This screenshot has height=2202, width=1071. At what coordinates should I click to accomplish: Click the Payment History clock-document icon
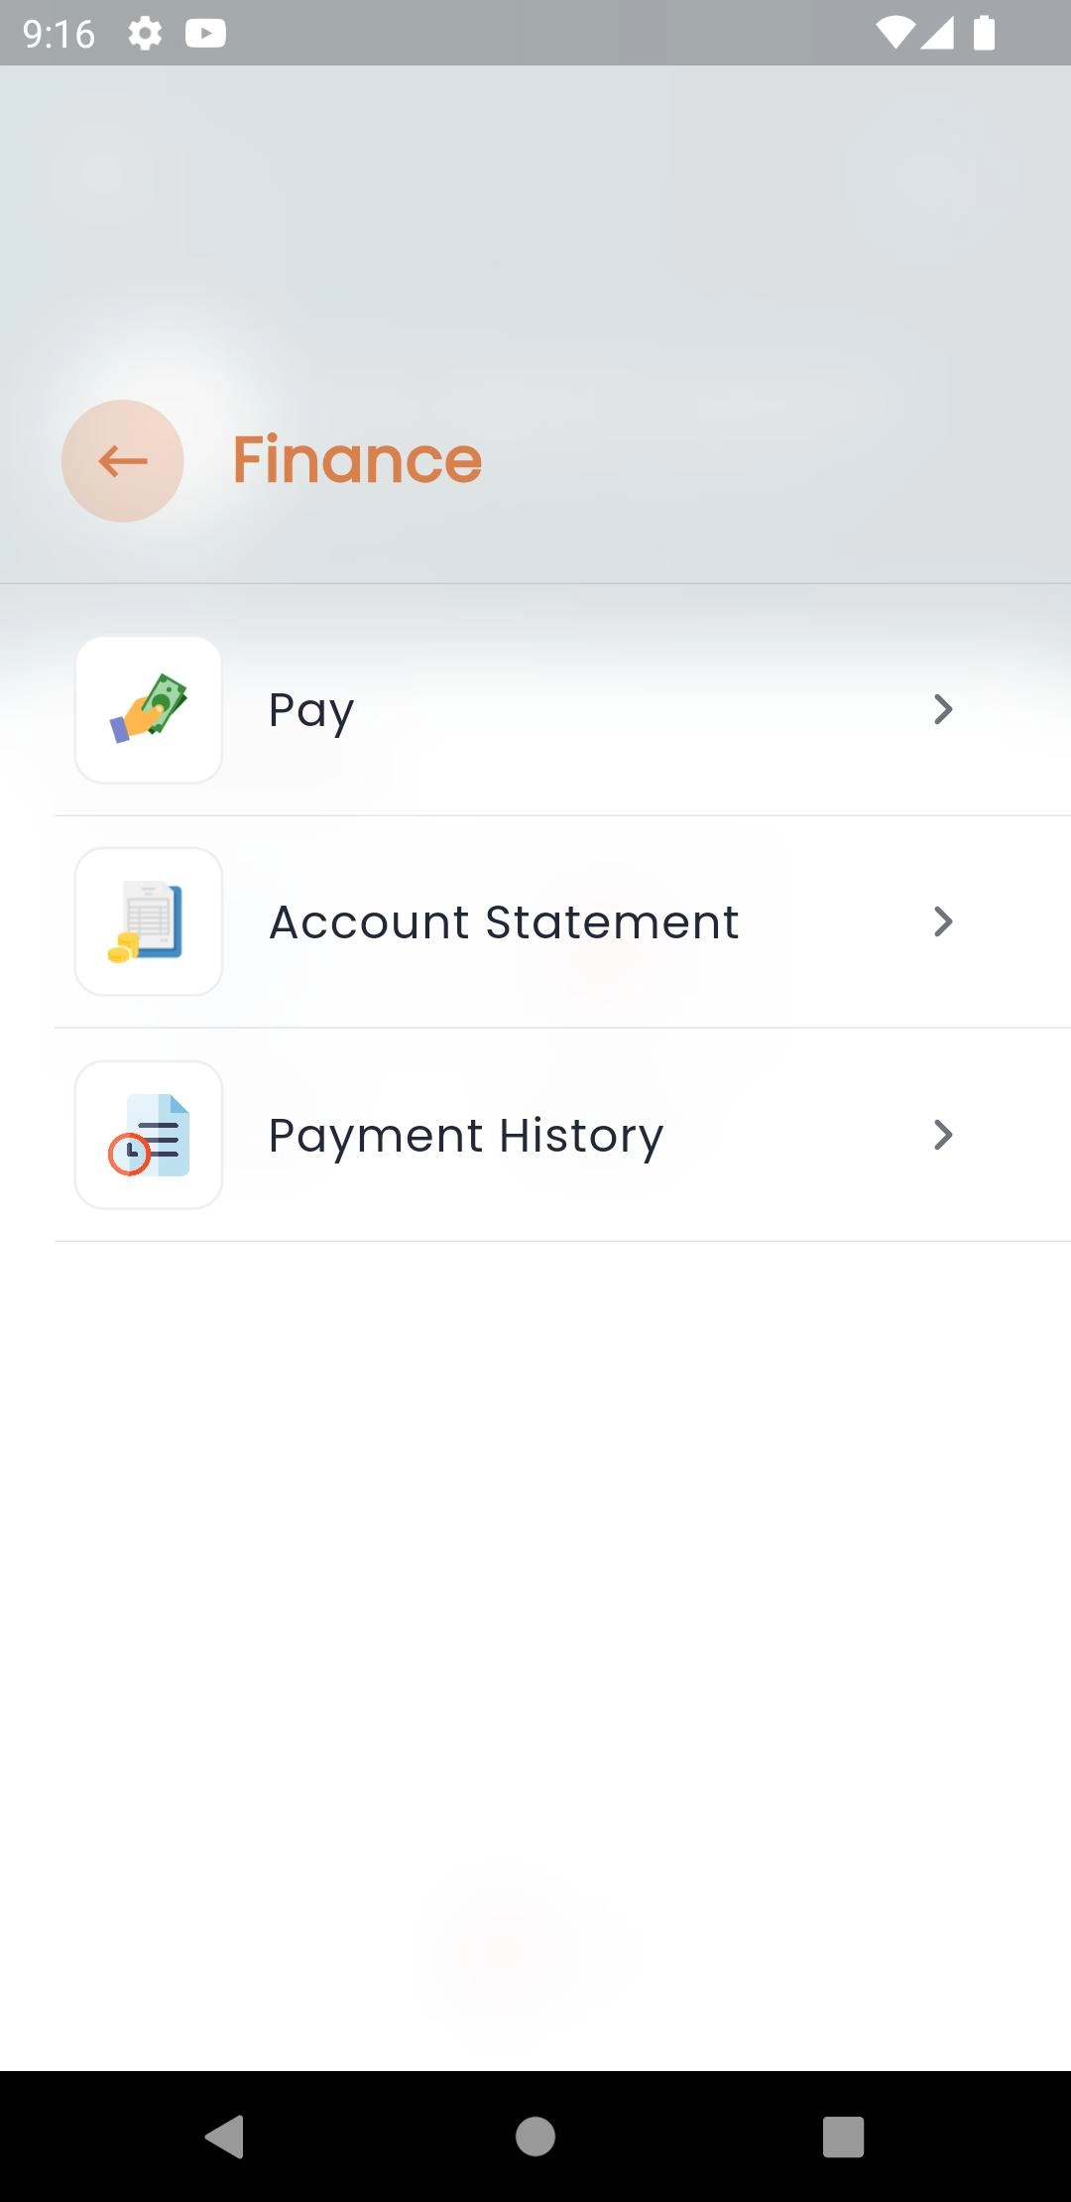point(149,1135)
